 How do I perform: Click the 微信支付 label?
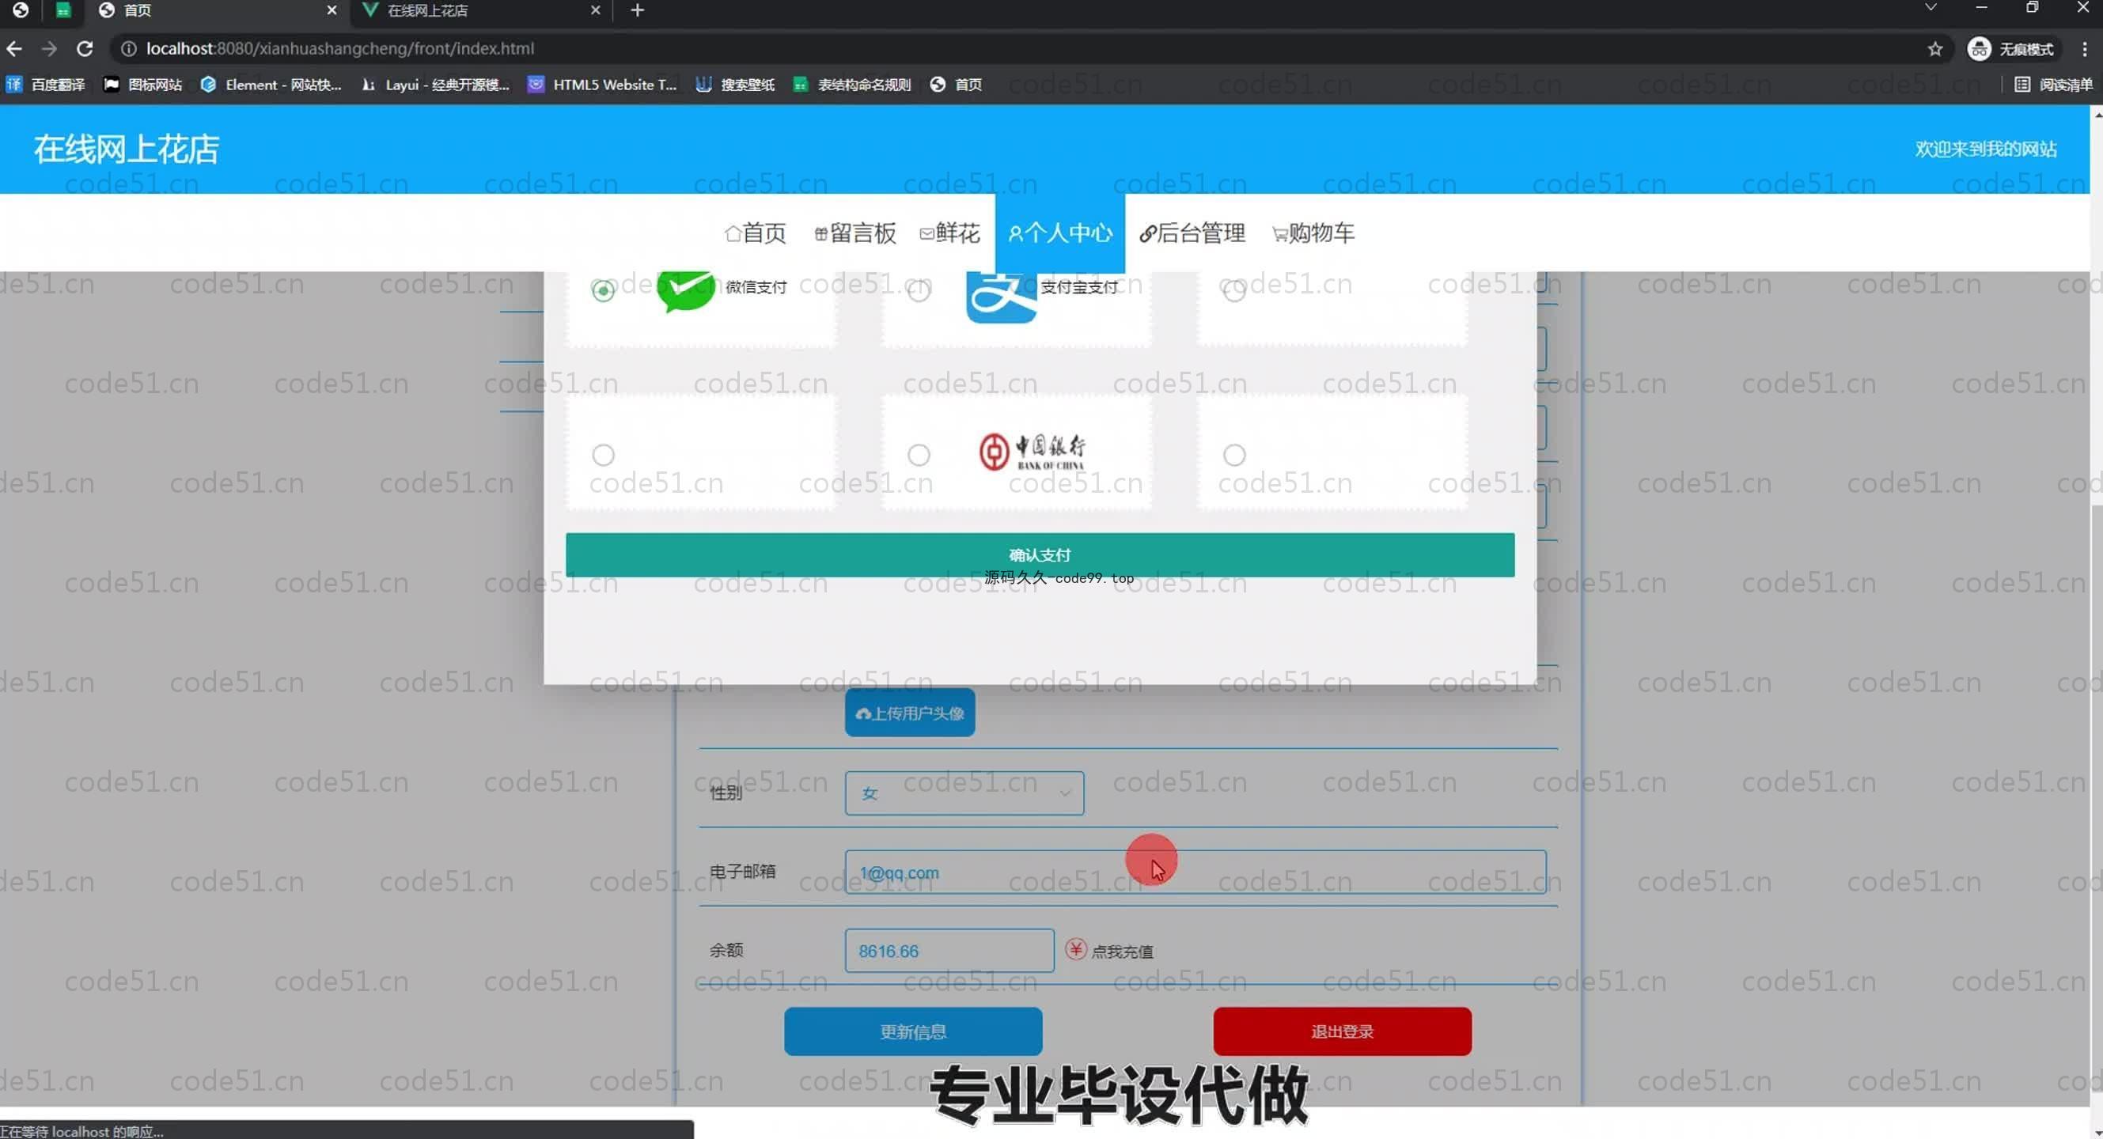coord(756,287)
